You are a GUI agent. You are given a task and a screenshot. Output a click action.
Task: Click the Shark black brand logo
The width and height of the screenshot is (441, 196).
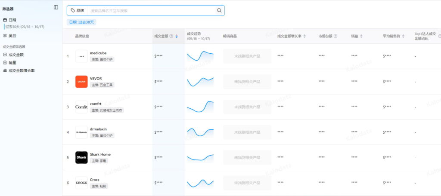tap(81, 157)
